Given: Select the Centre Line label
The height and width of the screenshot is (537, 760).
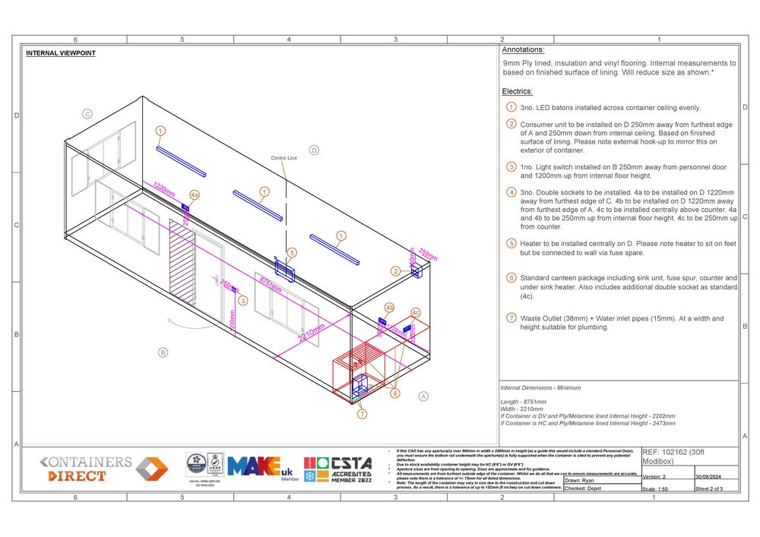Looking at the screenshot, I should coord(283,158).
